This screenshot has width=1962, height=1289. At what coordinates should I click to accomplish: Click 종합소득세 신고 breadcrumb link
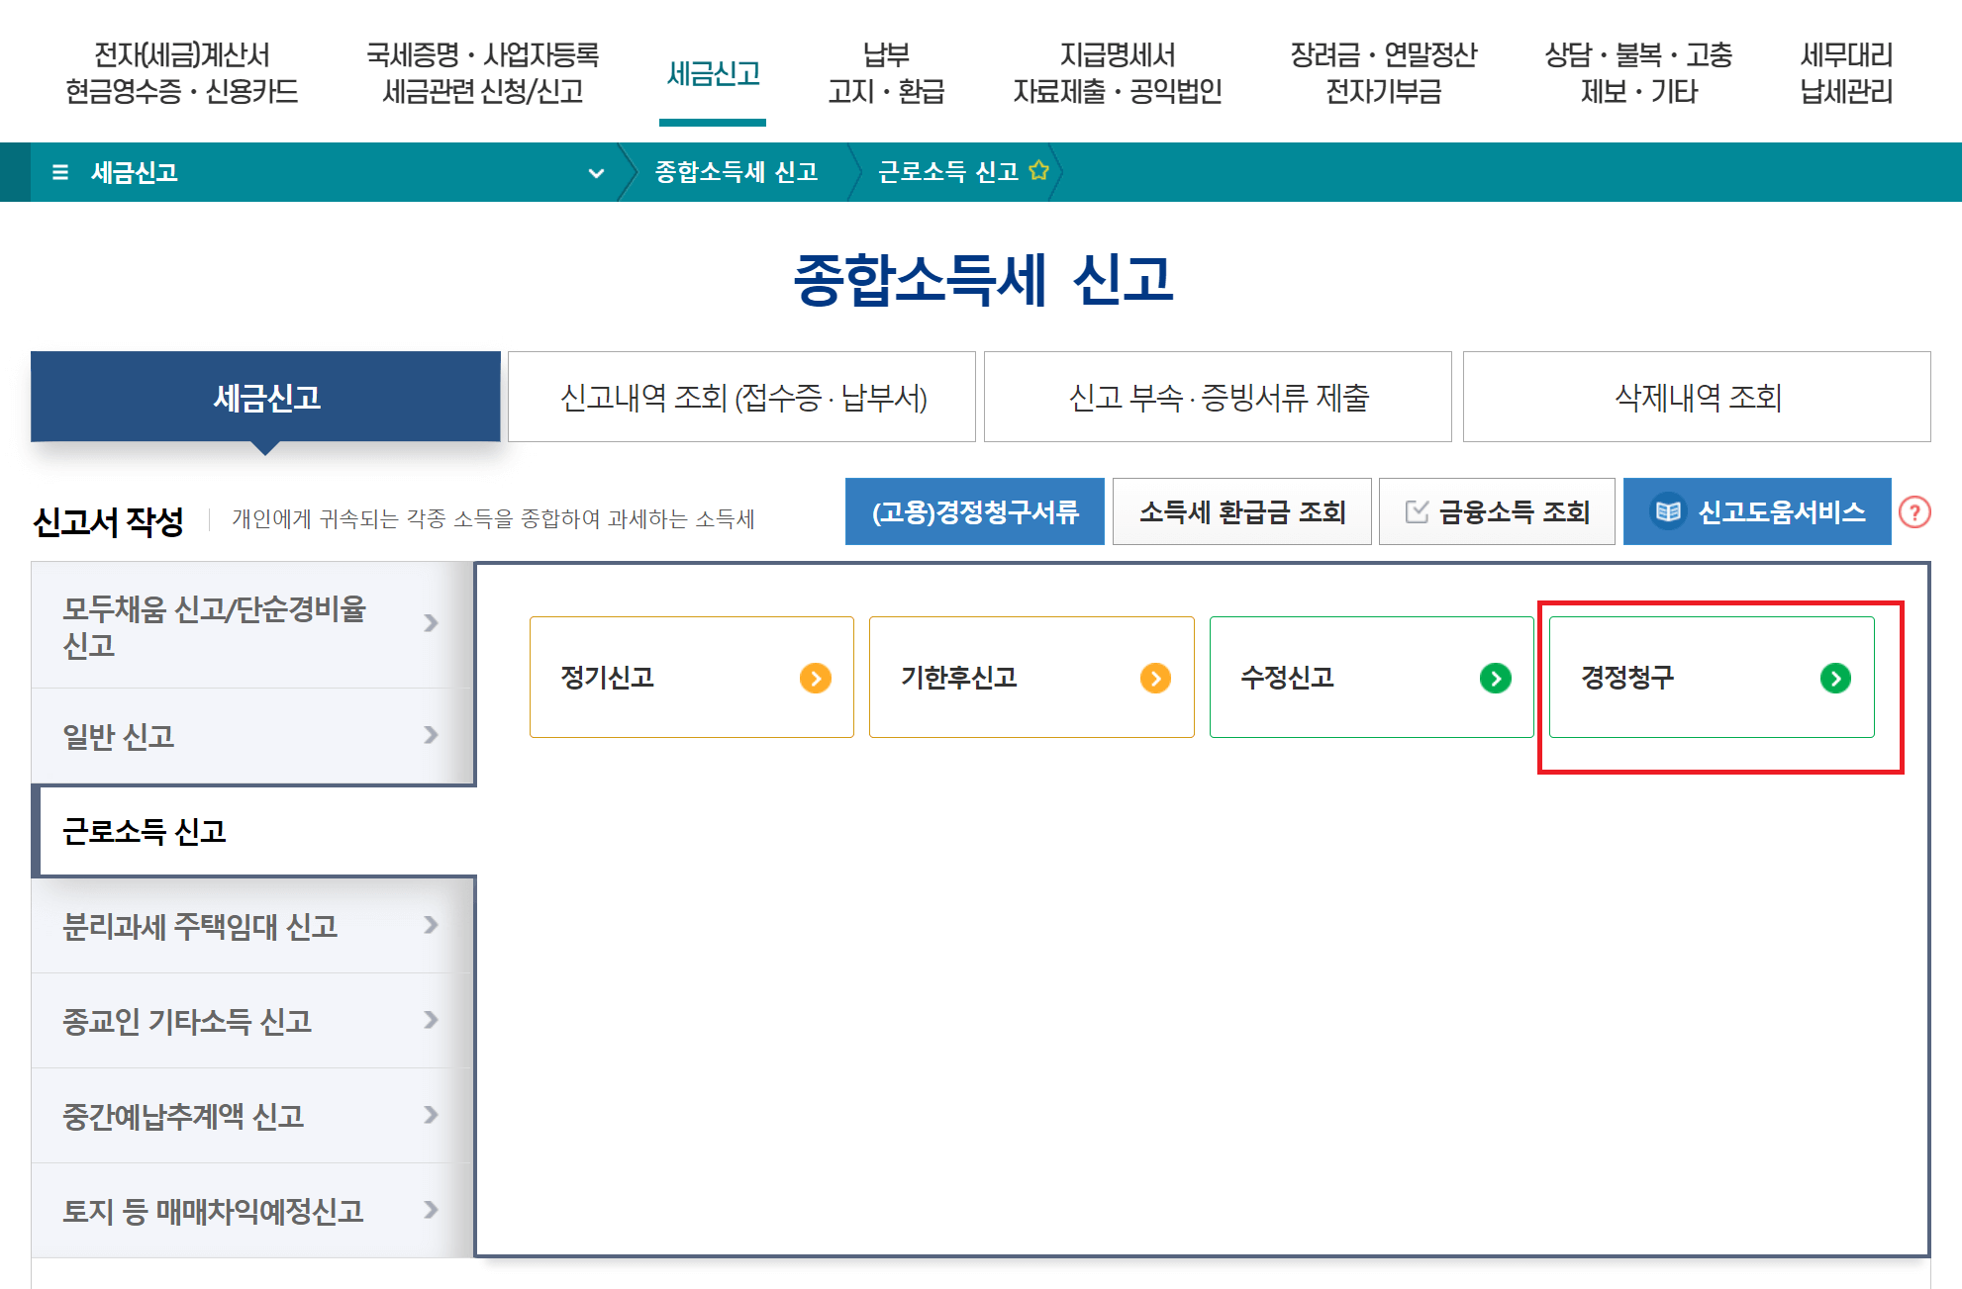coord(736,172)
